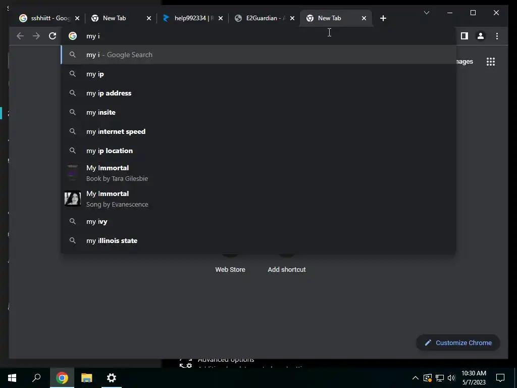Open the Chrome profile avatar icon
The height and width of the screenshot is (388, 517).
[x=481, y=36]
